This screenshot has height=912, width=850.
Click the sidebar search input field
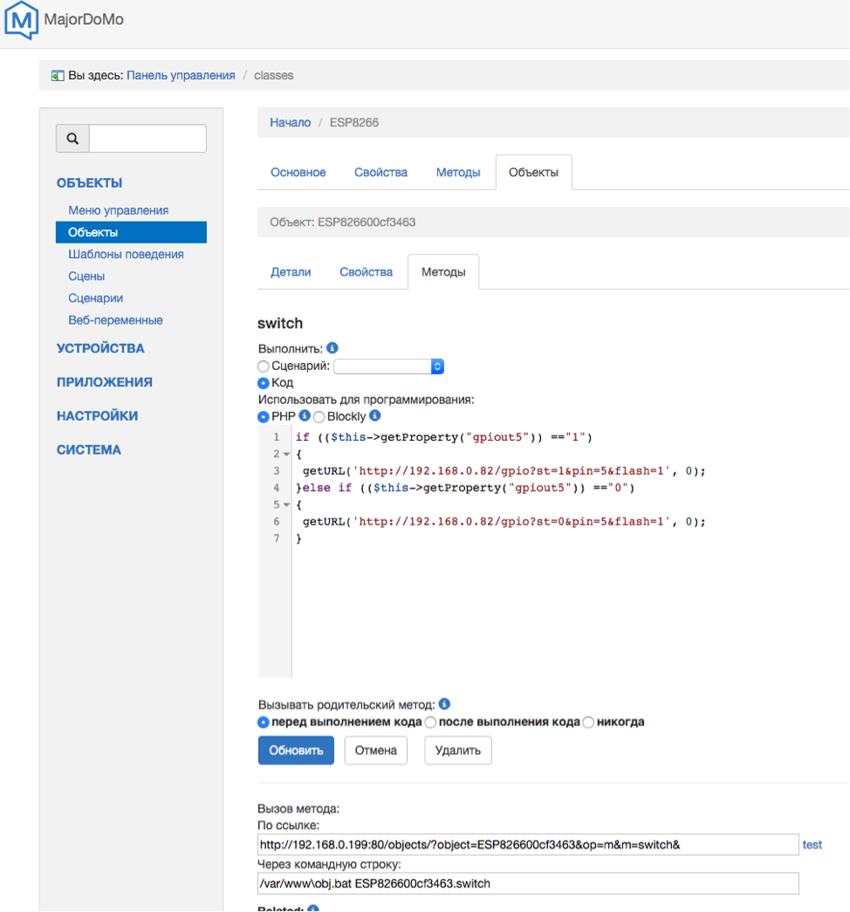point(147,139)
